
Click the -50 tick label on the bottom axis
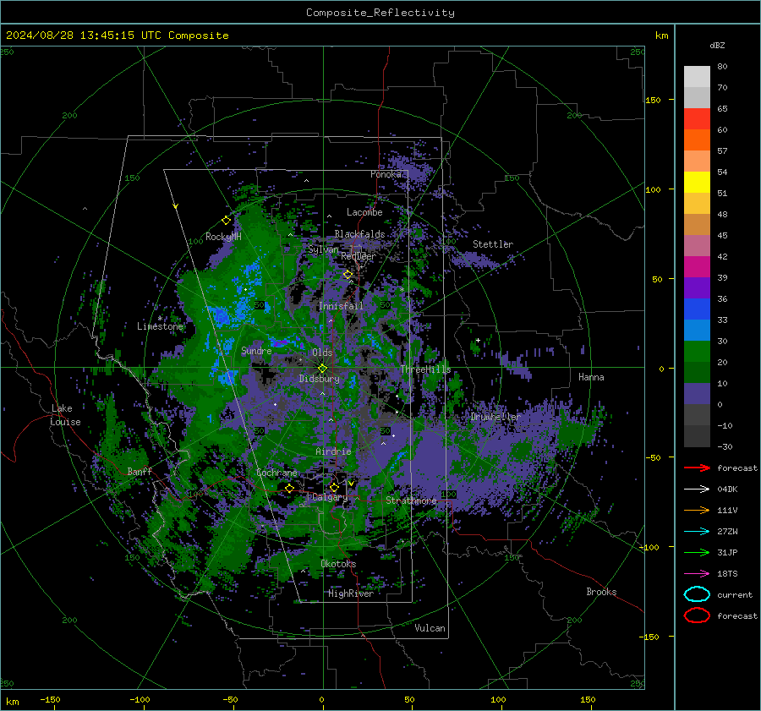[230, 699]
